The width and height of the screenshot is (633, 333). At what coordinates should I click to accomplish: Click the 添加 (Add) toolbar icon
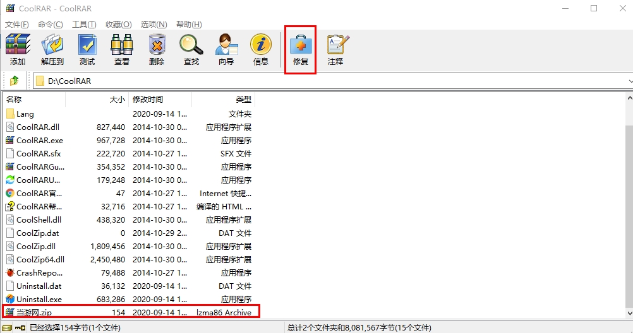pos(18,44)
